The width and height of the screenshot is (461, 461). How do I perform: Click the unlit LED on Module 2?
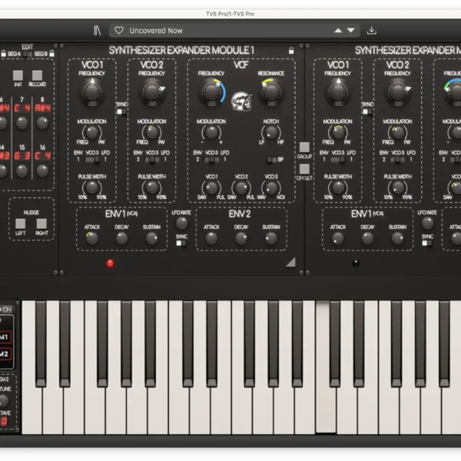pyautogui.click(x=356, y=263)
